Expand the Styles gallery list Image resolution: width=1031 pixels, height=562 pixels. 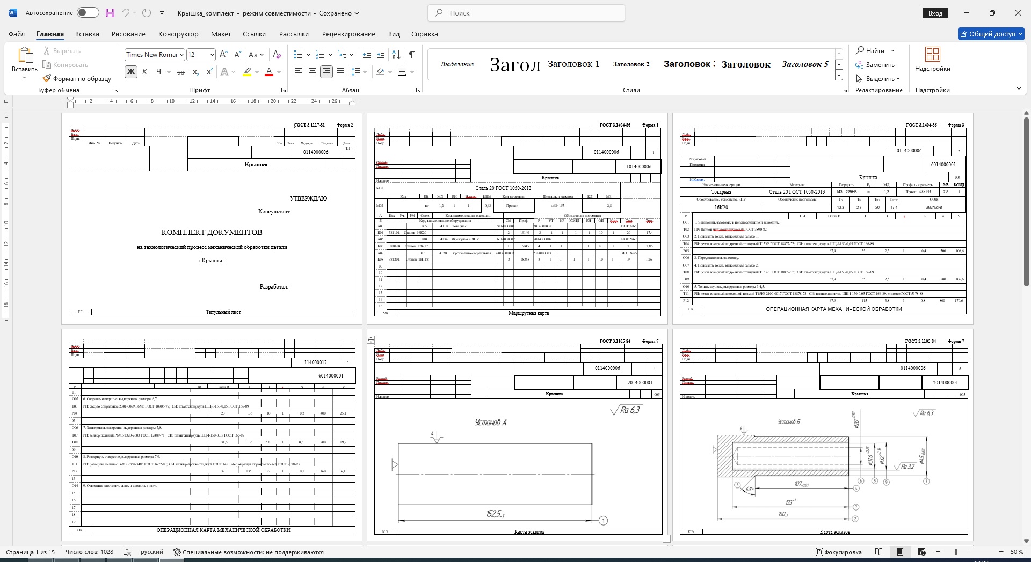pos(839,76)
